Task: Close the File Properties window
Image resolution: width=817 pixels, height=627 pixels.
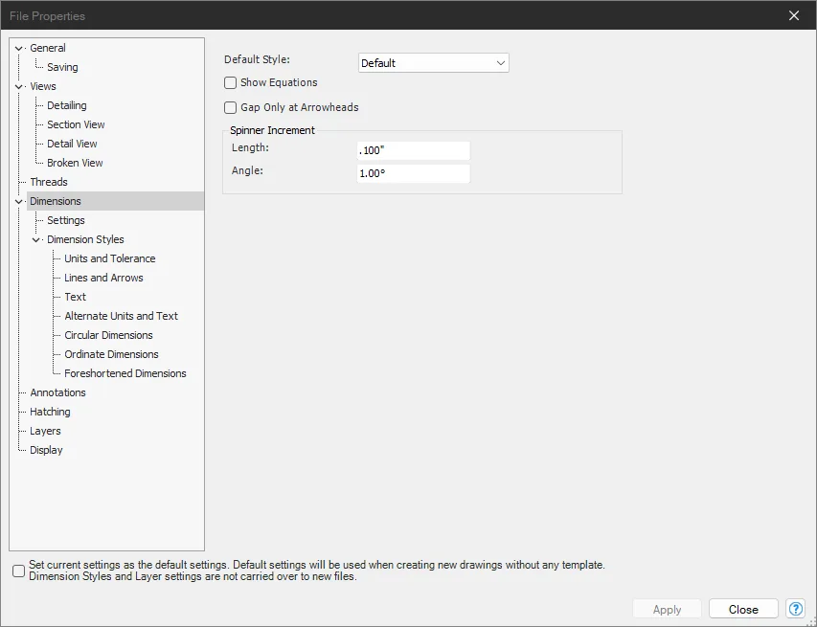Action: pos(794,15)
